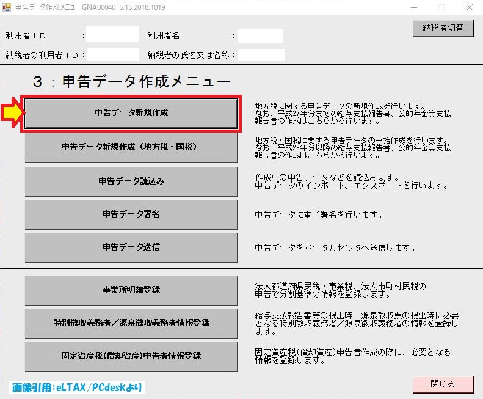
Task: Click the 地方税・国税に関する申告データの一括作成 description
Action: coord(352,147)
